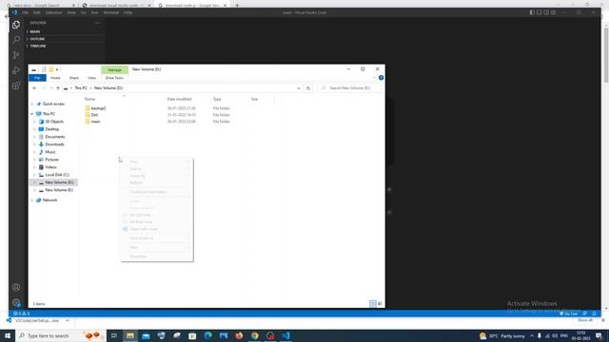The image size is (609, 342).
Task: Open quick access toolbar customize dropdown
Action: (x=57, y=69)
